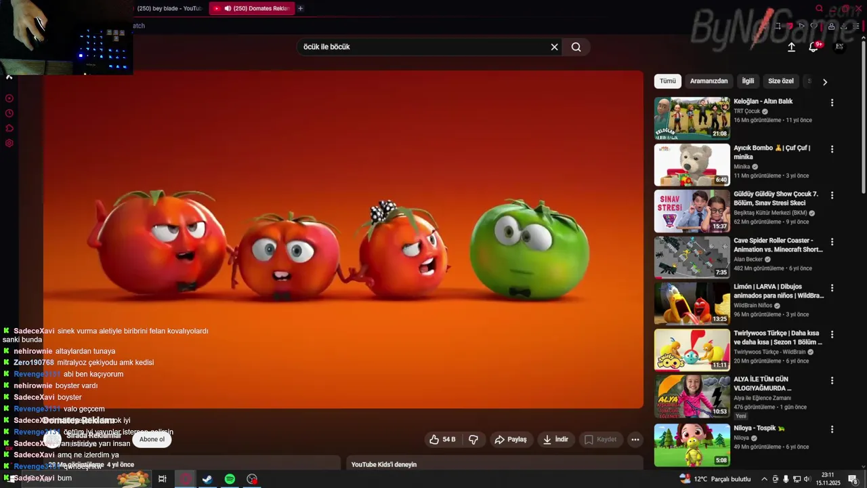Open Opera GX in the taskbar

185,479
